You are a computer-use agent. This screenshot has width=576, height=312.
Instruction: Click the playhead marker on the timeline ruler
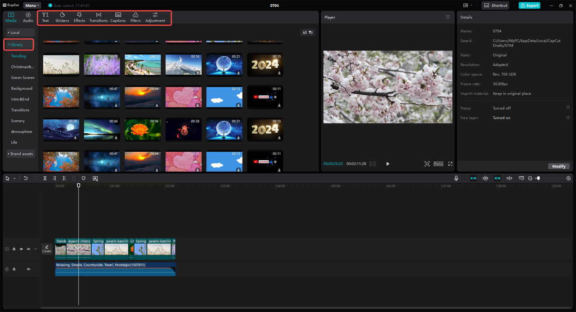click(x=78, y=185)
